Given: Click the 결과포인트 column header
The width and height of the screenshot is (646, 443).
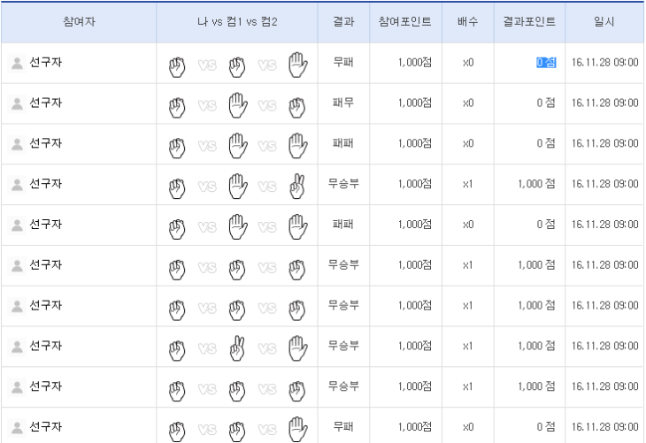Looking at the screenshot, I should 529,22.
